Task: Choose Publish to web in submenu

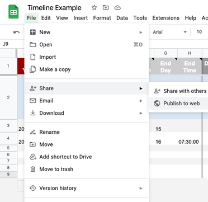Action: pos(178,104)
